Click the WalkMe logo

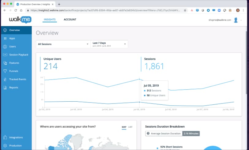point(20,20)
